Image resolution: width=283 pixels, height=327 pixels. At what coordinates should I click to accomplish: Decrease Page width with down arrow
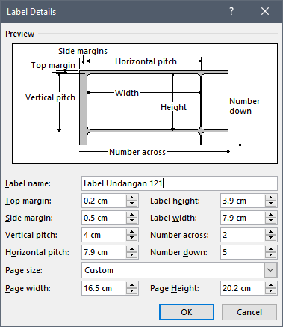pyautogui.click(x=132, y=291)
